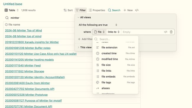Screen dimensions: 192x108
Task: Select file extension property
Action: (115, 48)
